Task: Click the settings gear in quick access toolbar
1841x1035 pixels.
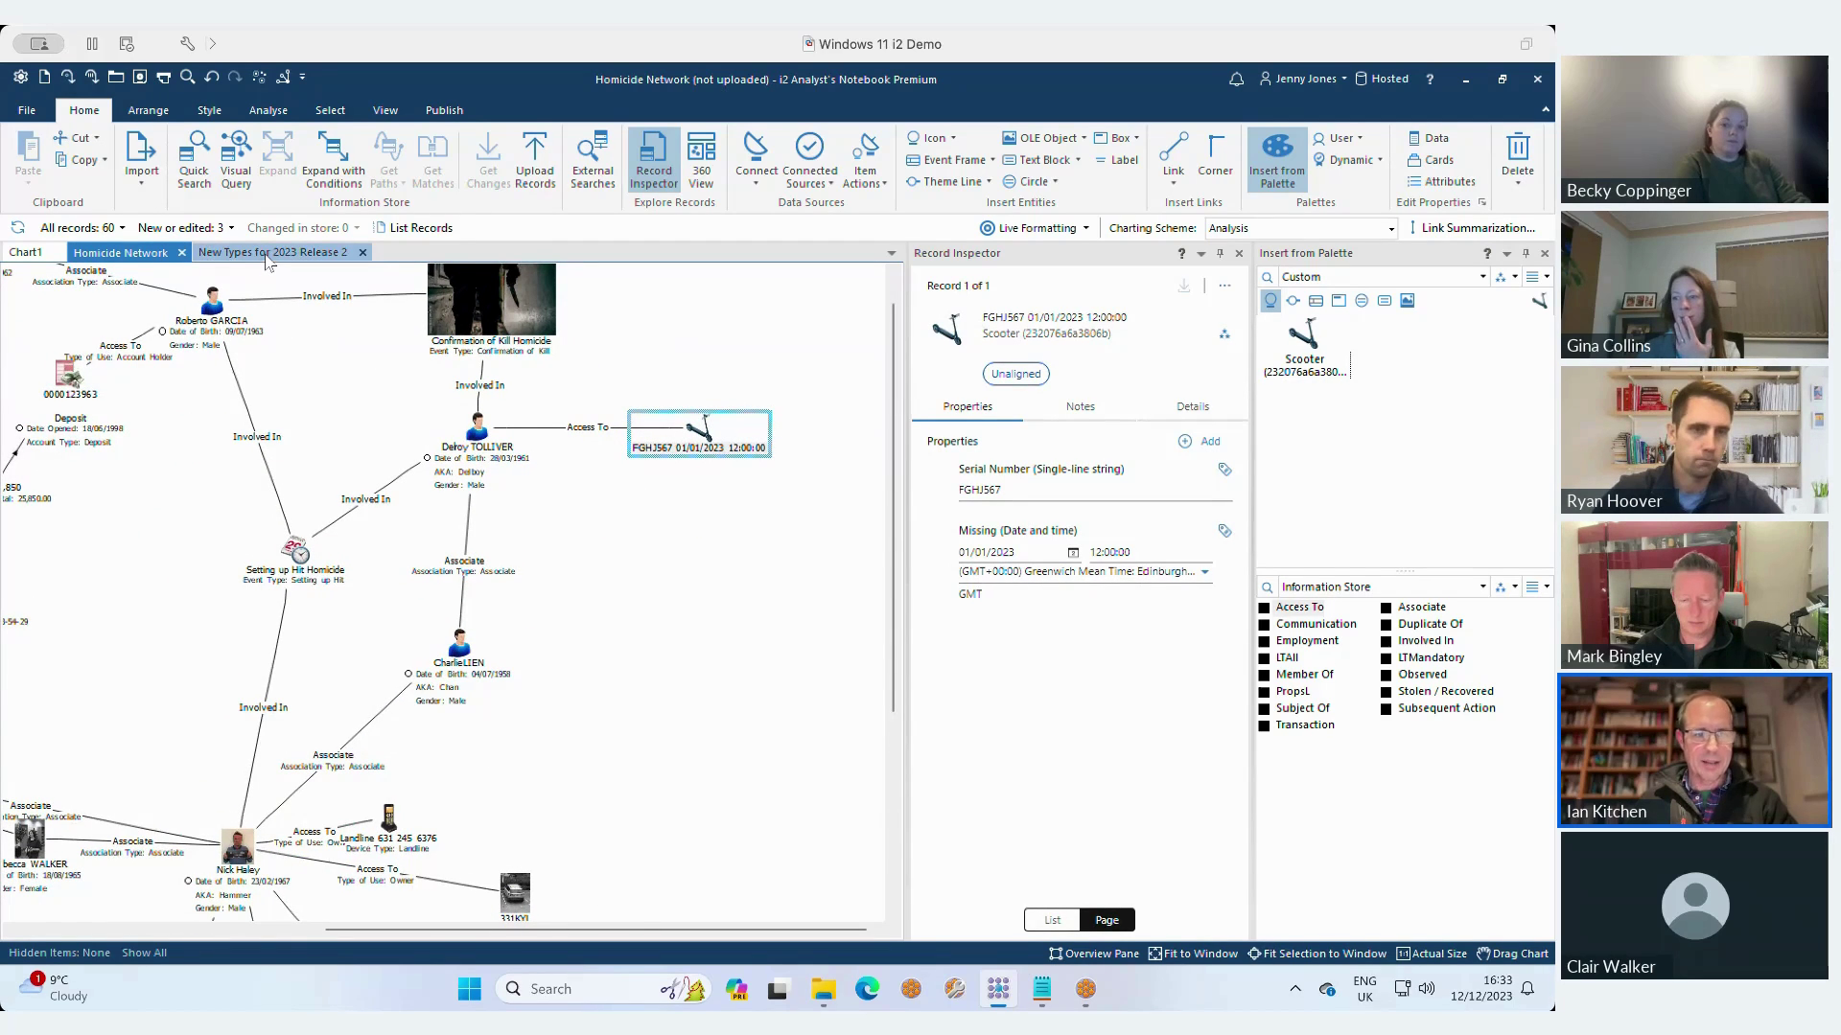Action: 20,77
